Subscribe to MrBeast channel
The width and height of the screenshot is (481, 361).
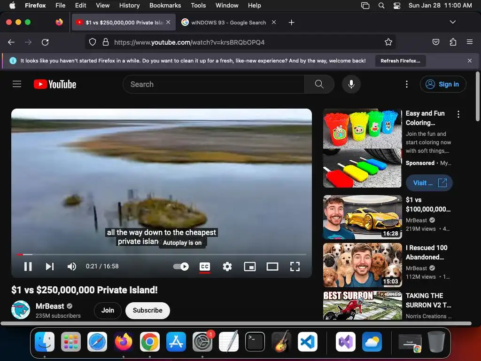(x=147, y=310)
